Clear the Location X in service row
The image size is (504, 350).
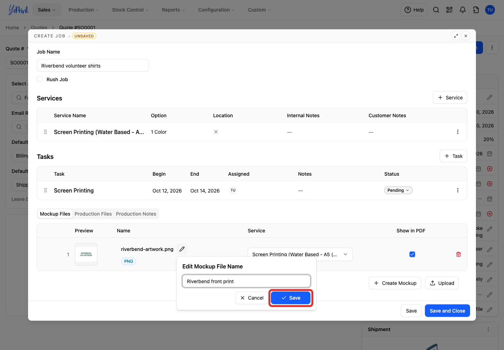[216, 132]
